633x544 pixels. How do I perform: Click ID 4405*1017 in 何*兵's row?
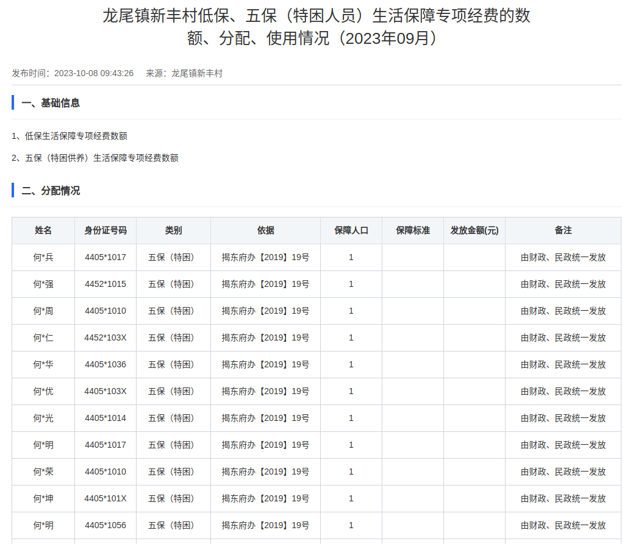click(x=105, y=257)
